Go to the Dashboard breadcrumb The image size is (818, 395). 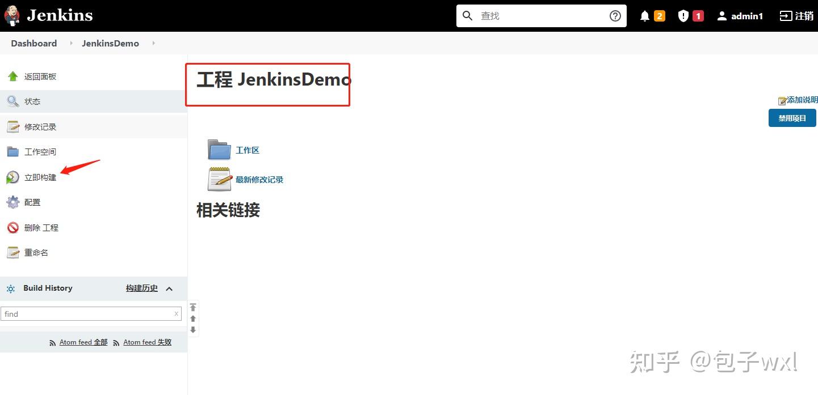(x=33, y=43)
